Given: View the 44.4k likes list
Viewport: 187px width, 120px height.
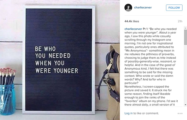Looking at the screenshot, I should pos(132,21).
